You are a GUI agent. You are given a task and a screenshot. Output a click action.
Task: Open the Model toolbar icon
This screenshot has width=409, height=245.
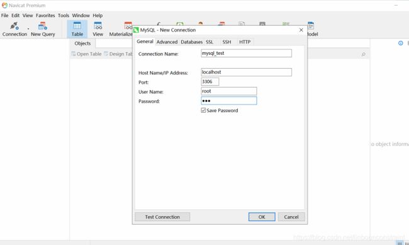click(x=313, y=29)
